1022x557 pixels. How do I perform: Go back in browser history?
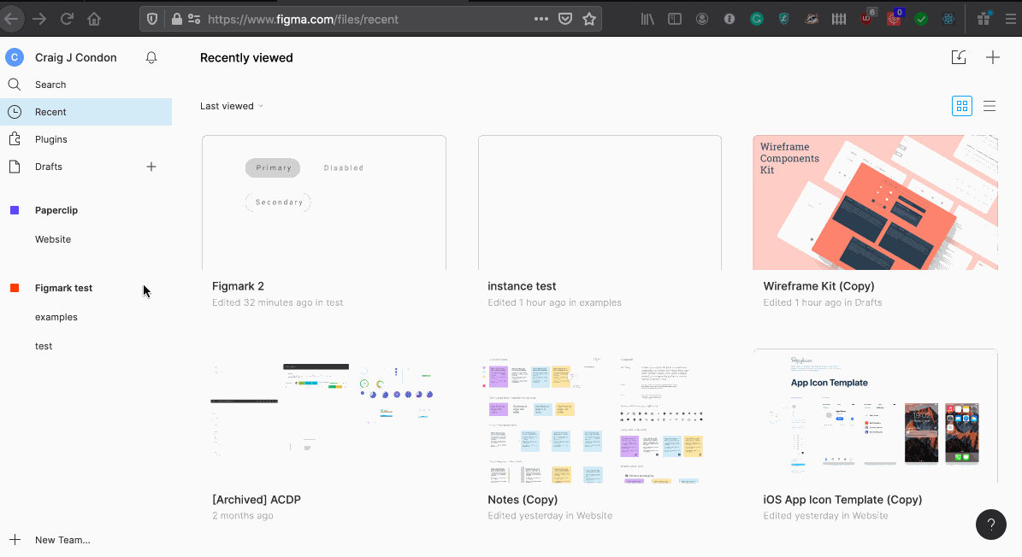pos(11,19)
